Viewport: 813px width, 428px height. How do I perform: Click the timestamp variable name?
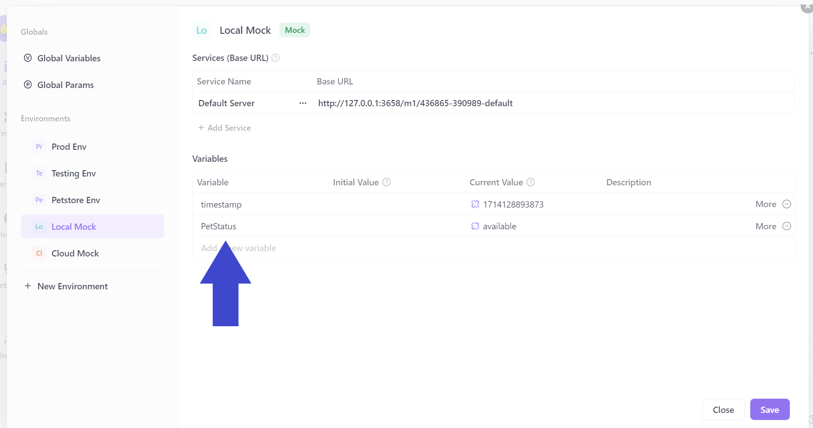221,204
